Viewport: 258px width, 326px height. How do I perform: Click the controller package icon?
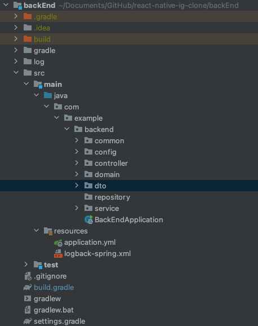(88, 163)
